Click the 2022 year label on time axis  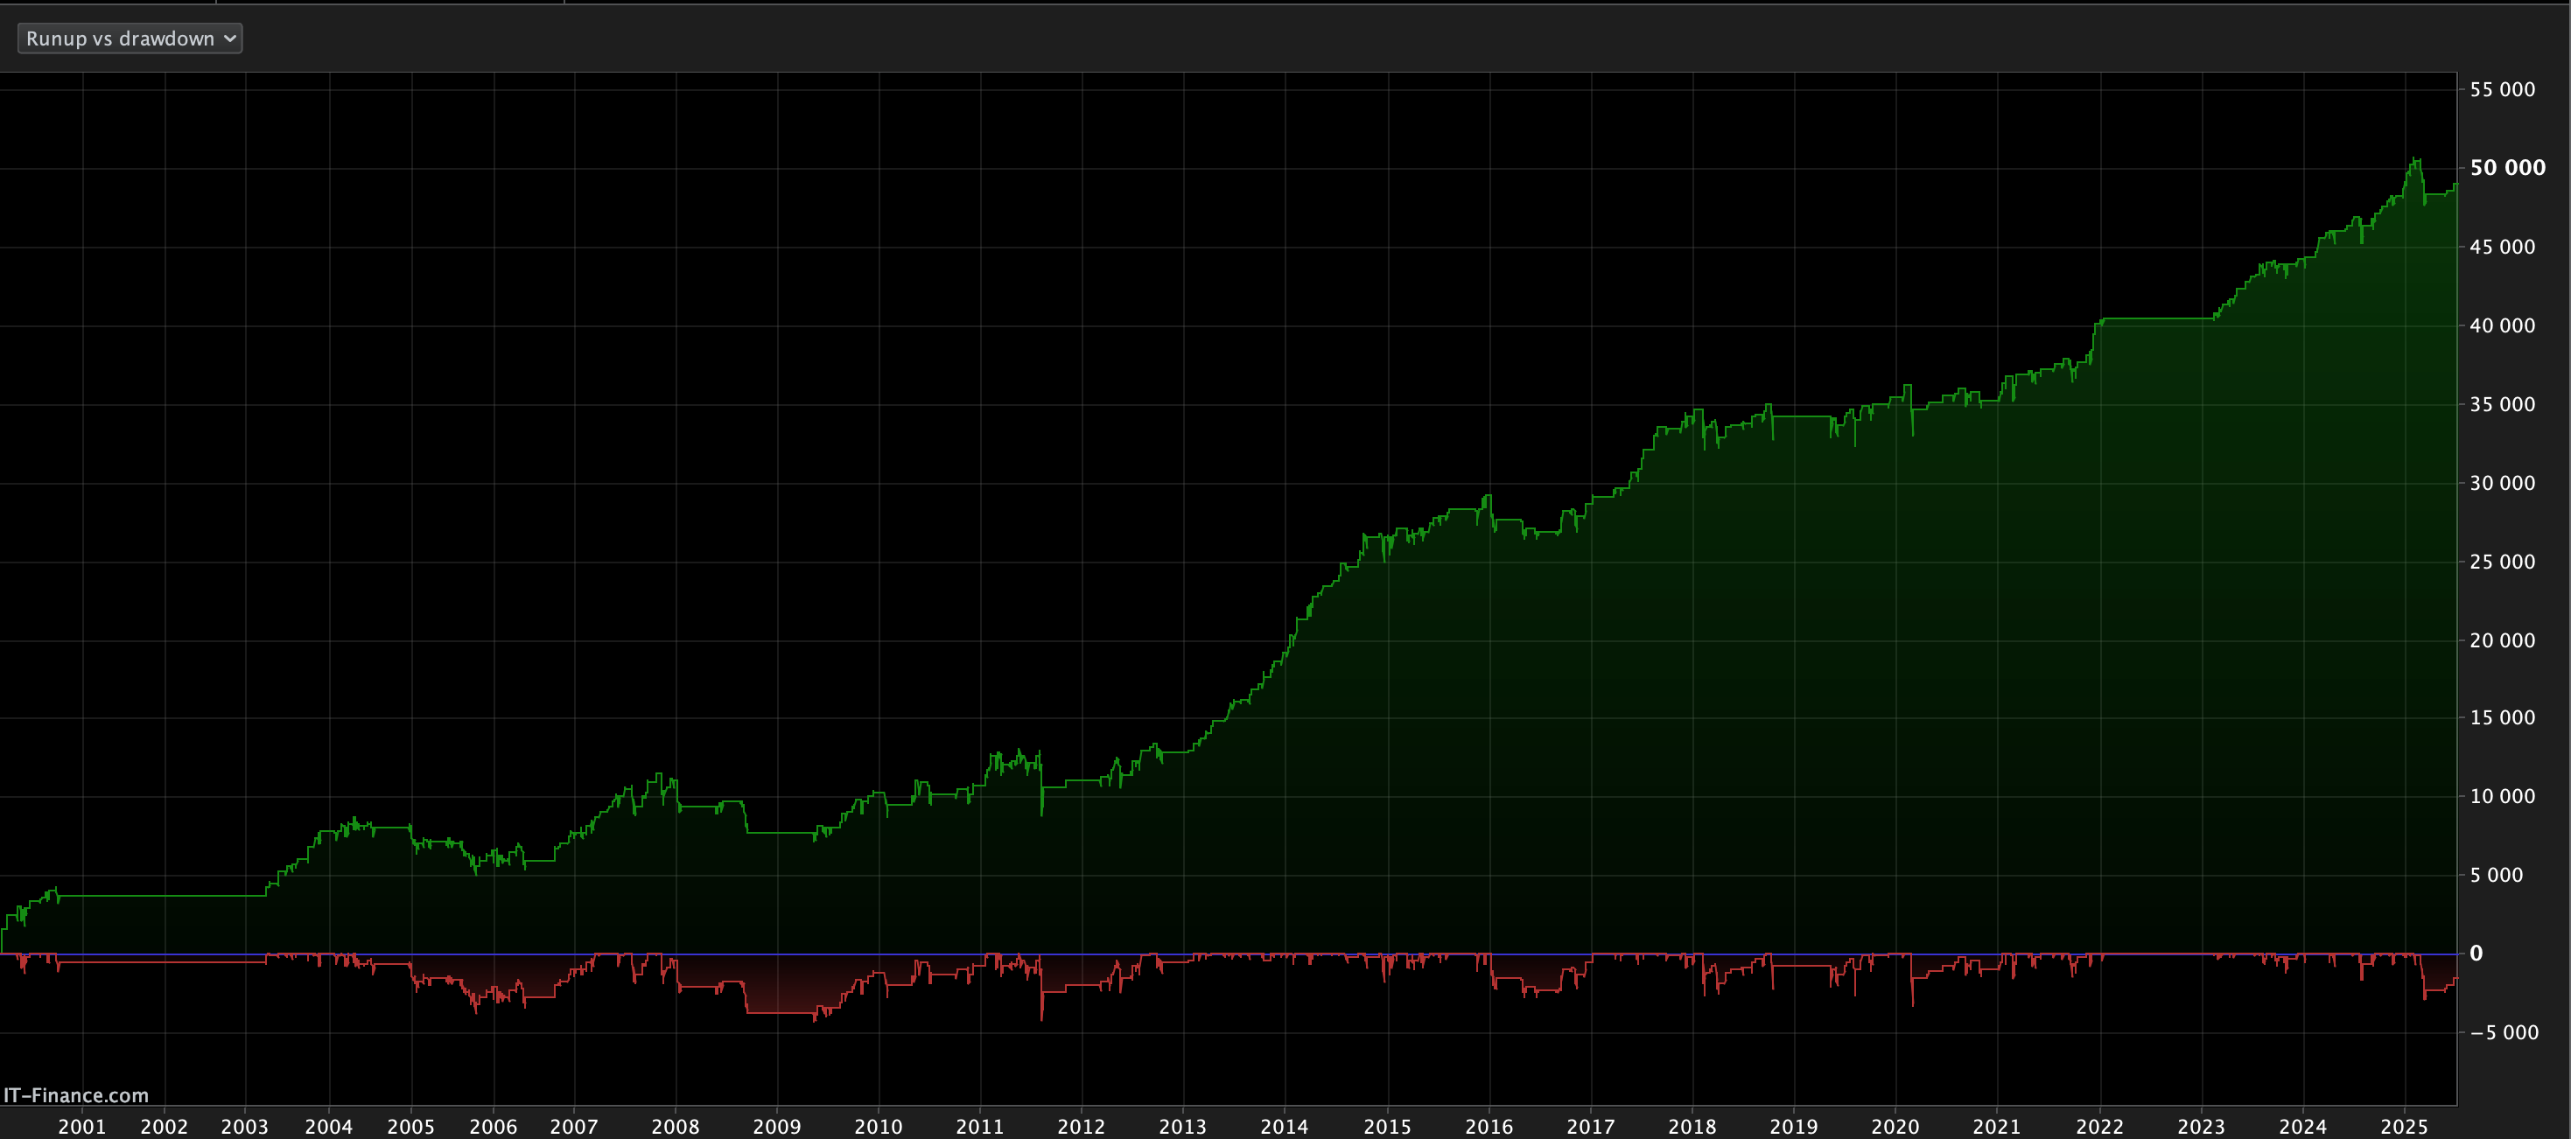tap(2100, 1126)
